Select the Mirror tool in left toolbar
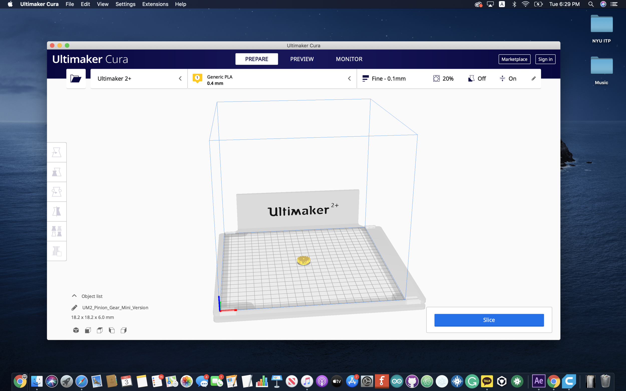The width and height of the screenshot is (626, 391). (57, 211)
